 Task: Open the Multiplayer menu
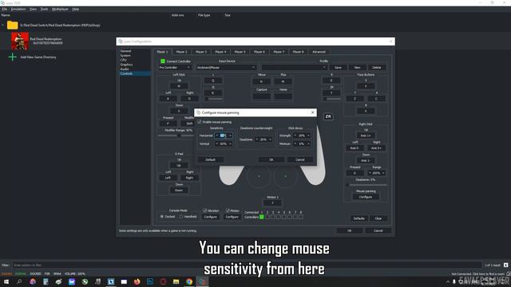coord(60,9)
